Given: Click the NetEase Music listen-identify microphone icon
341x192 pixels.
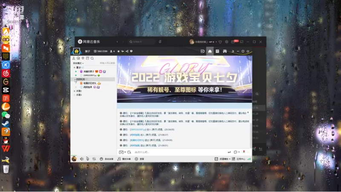Looking at the screenshot, I should click(x=160, y=41).
